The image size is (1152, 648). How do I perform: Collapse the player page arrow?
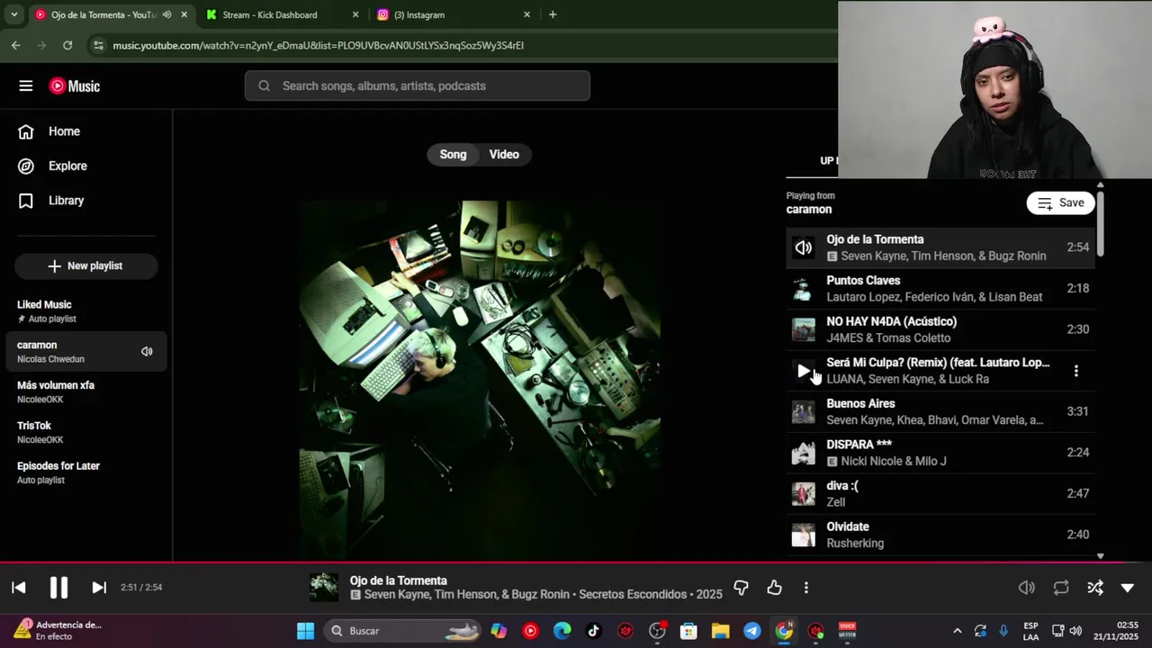click(1128, 588)
